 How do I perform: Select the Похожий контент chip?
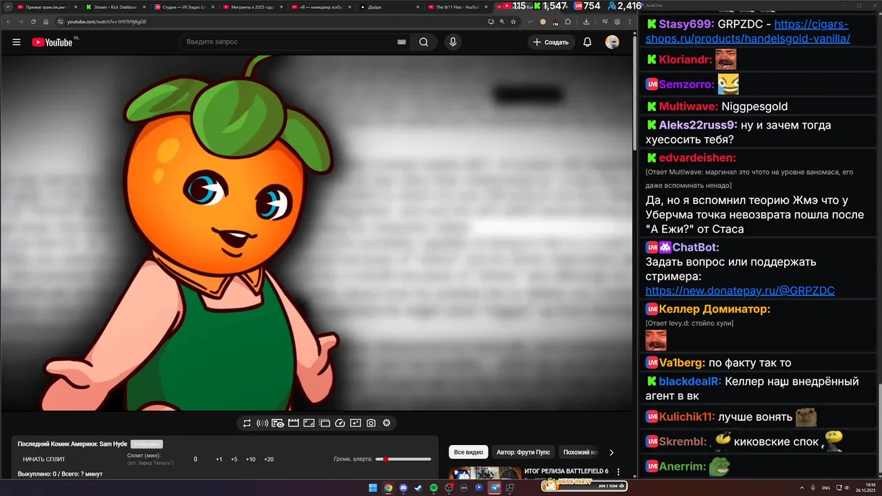click(580, 452)
